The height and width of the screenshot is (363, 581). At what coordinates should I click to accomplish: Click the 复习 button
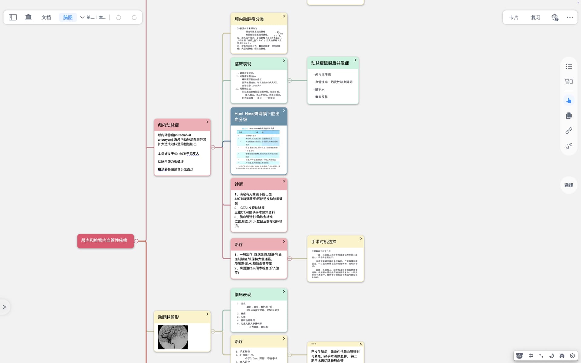coord(536,17)
